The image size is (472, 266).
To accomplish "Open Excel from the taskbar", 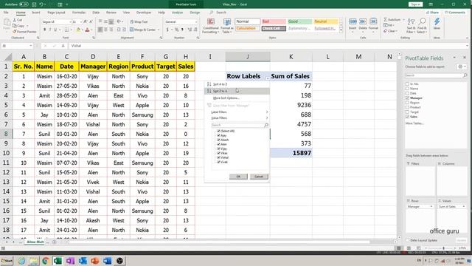I will coord(58,261).
